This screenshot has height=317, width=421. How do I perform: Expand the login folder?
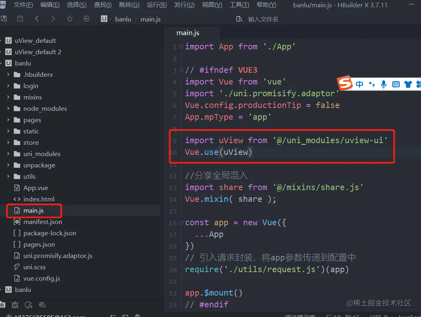pos(8,86)
